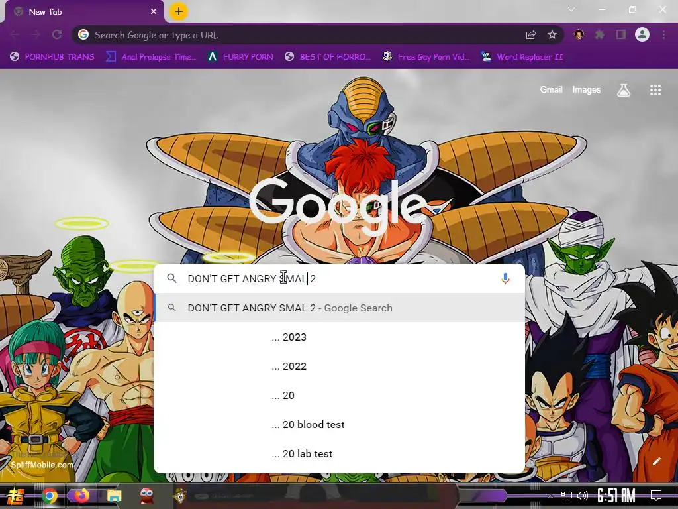Open a new tab with the plus button
Viewport: 678px width, 509px height.
pyautogui.click(x=179, y=11)
